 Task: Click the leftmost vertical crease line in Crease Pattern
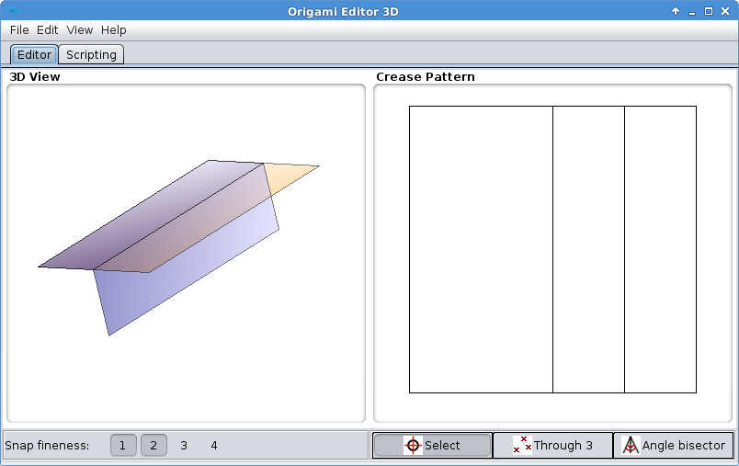point(552,248)
